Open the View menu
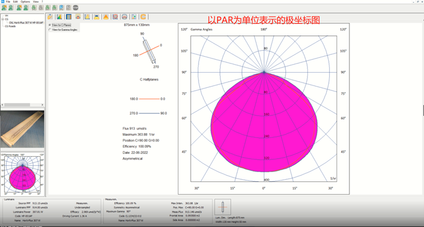Image resolution: width=424 pixels, height=227 pixels. (35, 2)
